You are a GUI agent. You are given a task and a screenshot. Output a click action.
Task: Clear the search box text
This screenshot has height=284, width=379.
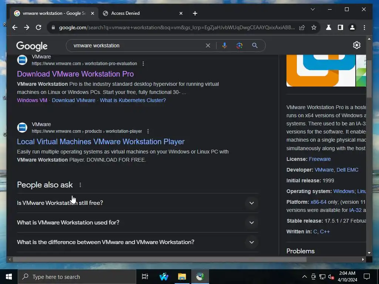[208, 45]
